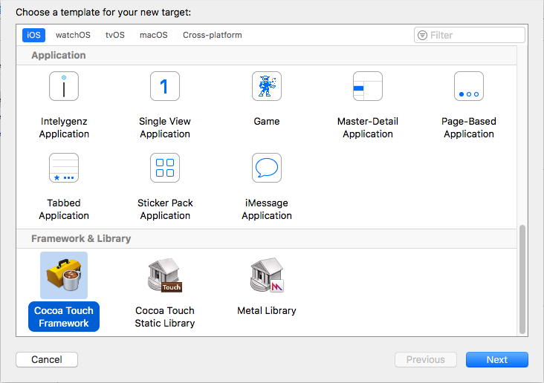Pick the Game template icon
The height and width of the screenshot is (383, 544).
267,86
